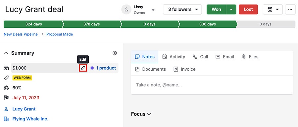Open the Won button dropdown arrow
This screenshot has height=127, width=298.
coord(231,10)
